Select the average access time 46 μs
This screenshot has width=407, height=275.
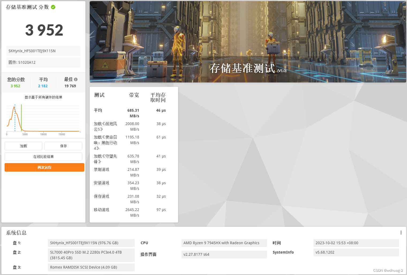tap(161, 110)
